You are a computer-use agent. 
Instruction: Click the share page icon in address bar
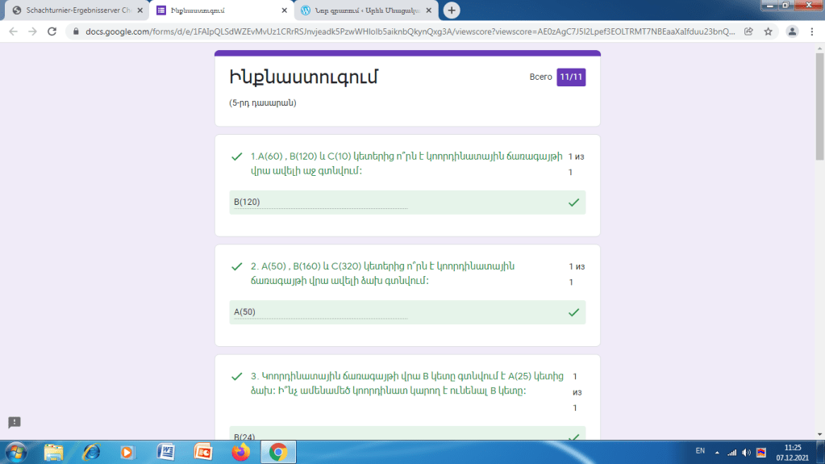pyautogui.click(x=749, y=31)
